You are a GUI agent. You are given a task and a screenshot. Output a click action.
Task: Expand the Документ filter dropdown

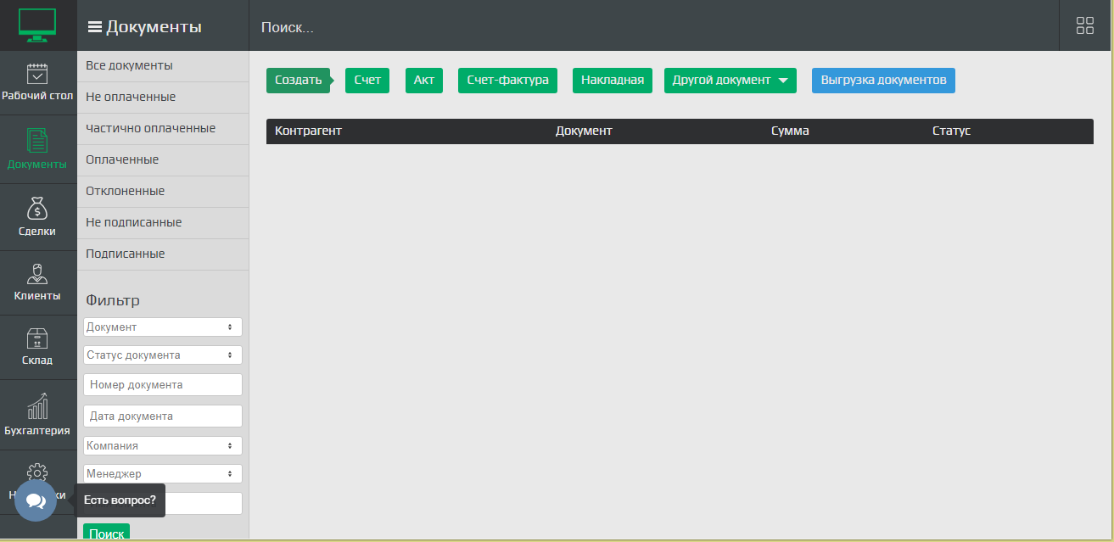[163, 327]
